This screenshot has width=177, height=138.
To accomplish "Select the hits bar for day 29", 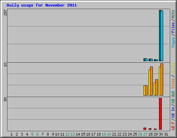I will click(x=155, y=60).
